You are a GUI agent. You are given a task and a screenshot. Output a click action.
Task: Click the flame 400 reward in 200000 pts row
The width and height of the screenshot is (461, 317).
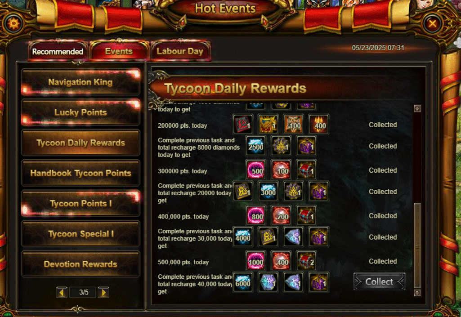pos(319,124)
